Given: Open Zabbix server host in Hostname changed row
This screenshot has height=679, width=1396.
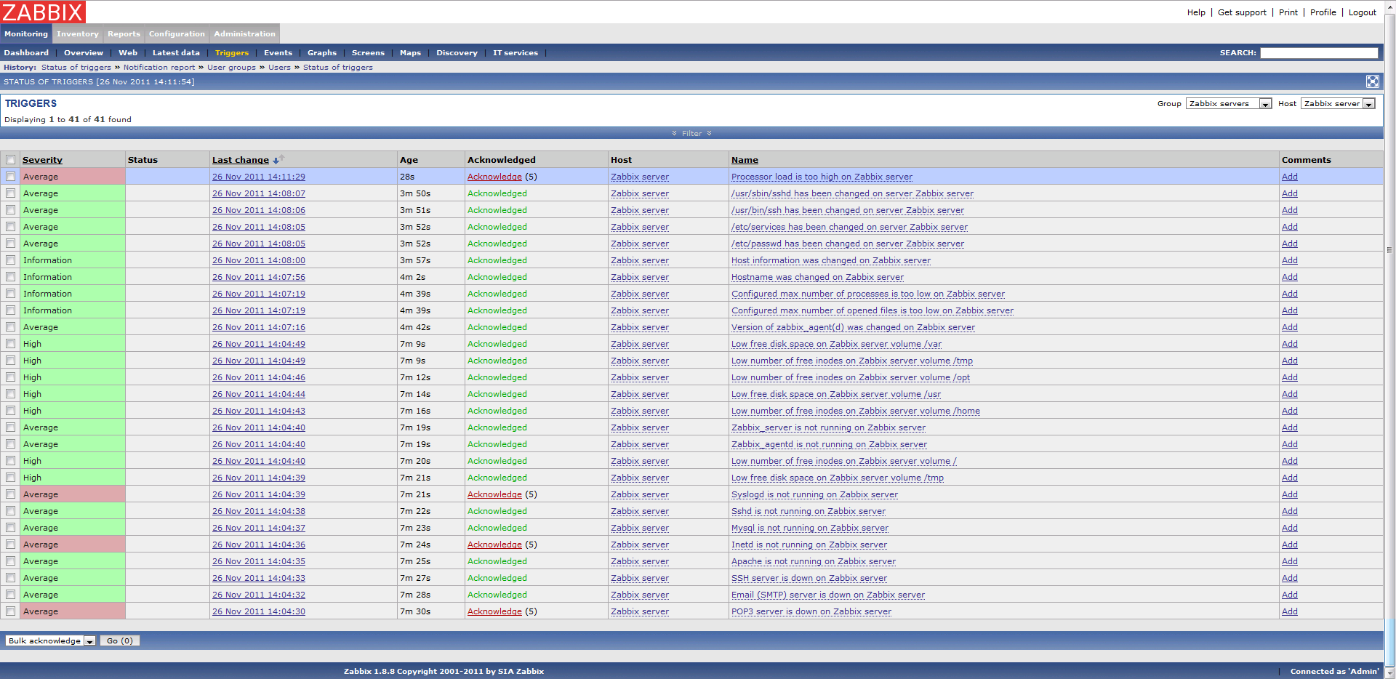Looking at the screenshot, I should pos(640,277).
